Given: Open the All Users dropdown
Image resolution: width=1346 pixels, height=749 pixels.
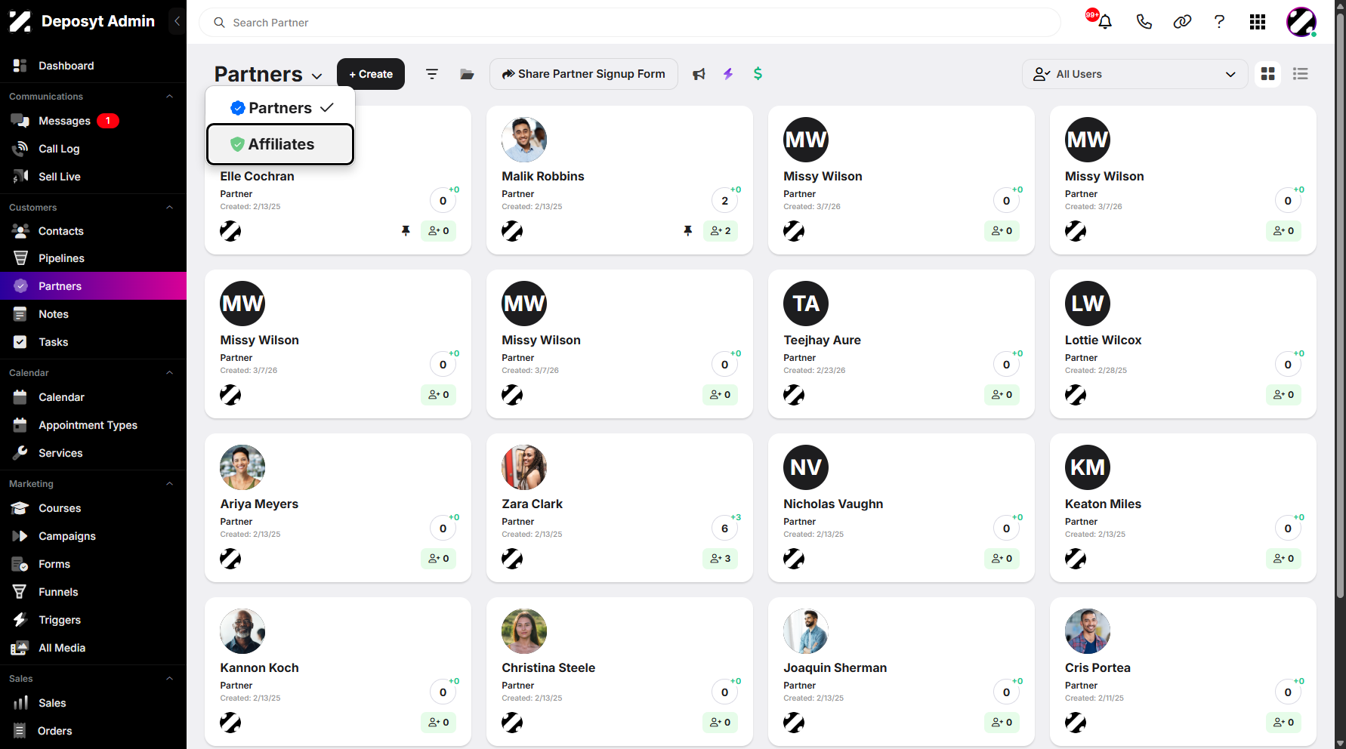Looking at the screenshot, I should point(1135,74).
